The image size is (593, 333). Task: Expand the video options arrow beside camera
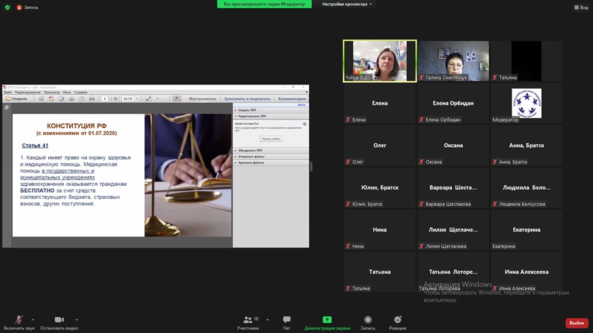tap(77, 320)
